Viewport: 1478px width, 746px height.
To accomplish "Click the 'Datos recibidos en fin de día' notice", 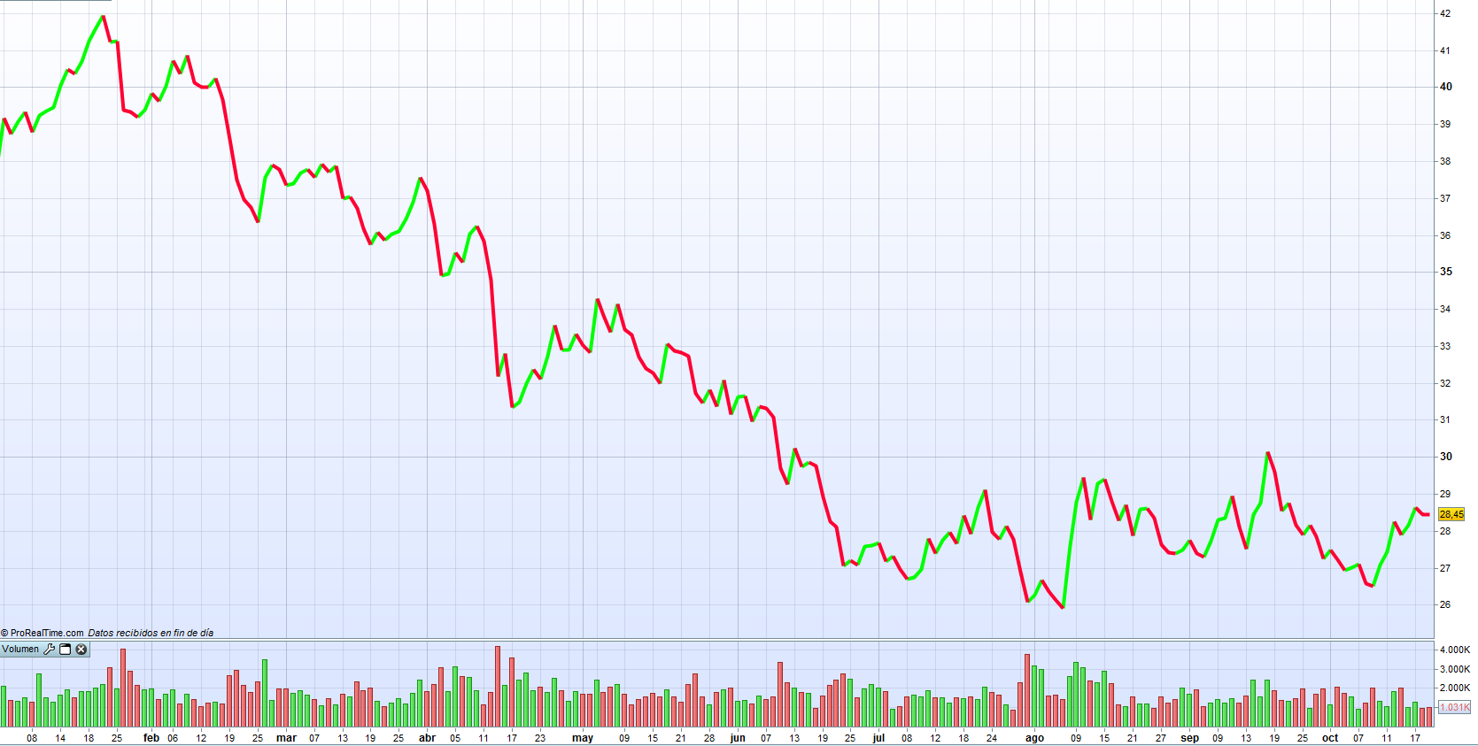I will [x=151, y=633].
